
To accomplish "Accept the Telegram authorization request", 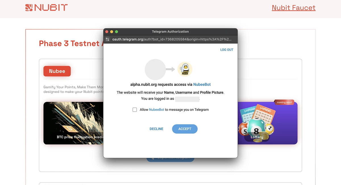I will pyautogui.click(x=185, y=129).
